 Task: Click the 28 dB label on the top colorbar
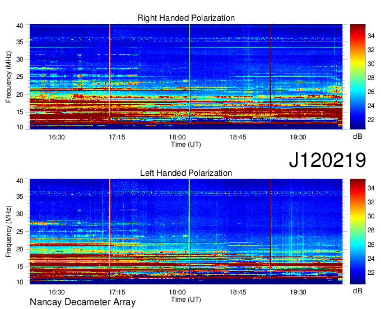[371, 78]
